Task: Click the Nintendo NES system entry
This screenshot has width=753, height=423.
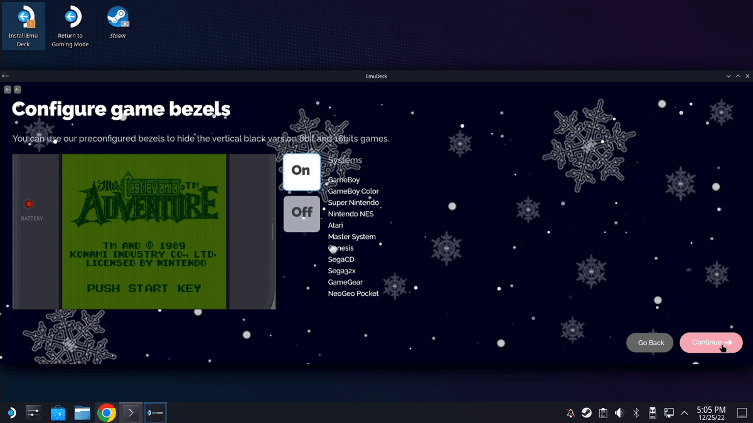Action: click(351, 214)
